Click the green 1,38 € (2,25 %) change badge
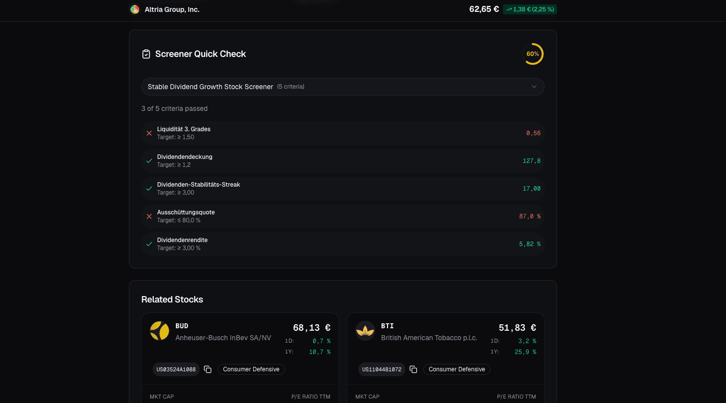 [530, 9]
